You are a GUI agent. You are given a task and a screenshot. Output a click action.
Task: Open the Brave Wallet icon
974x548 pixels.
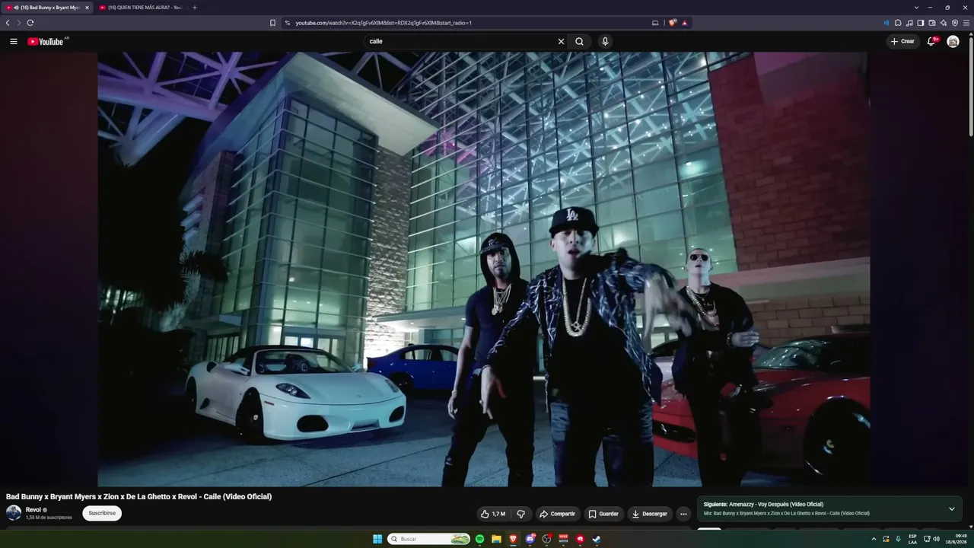coord(932,23)
